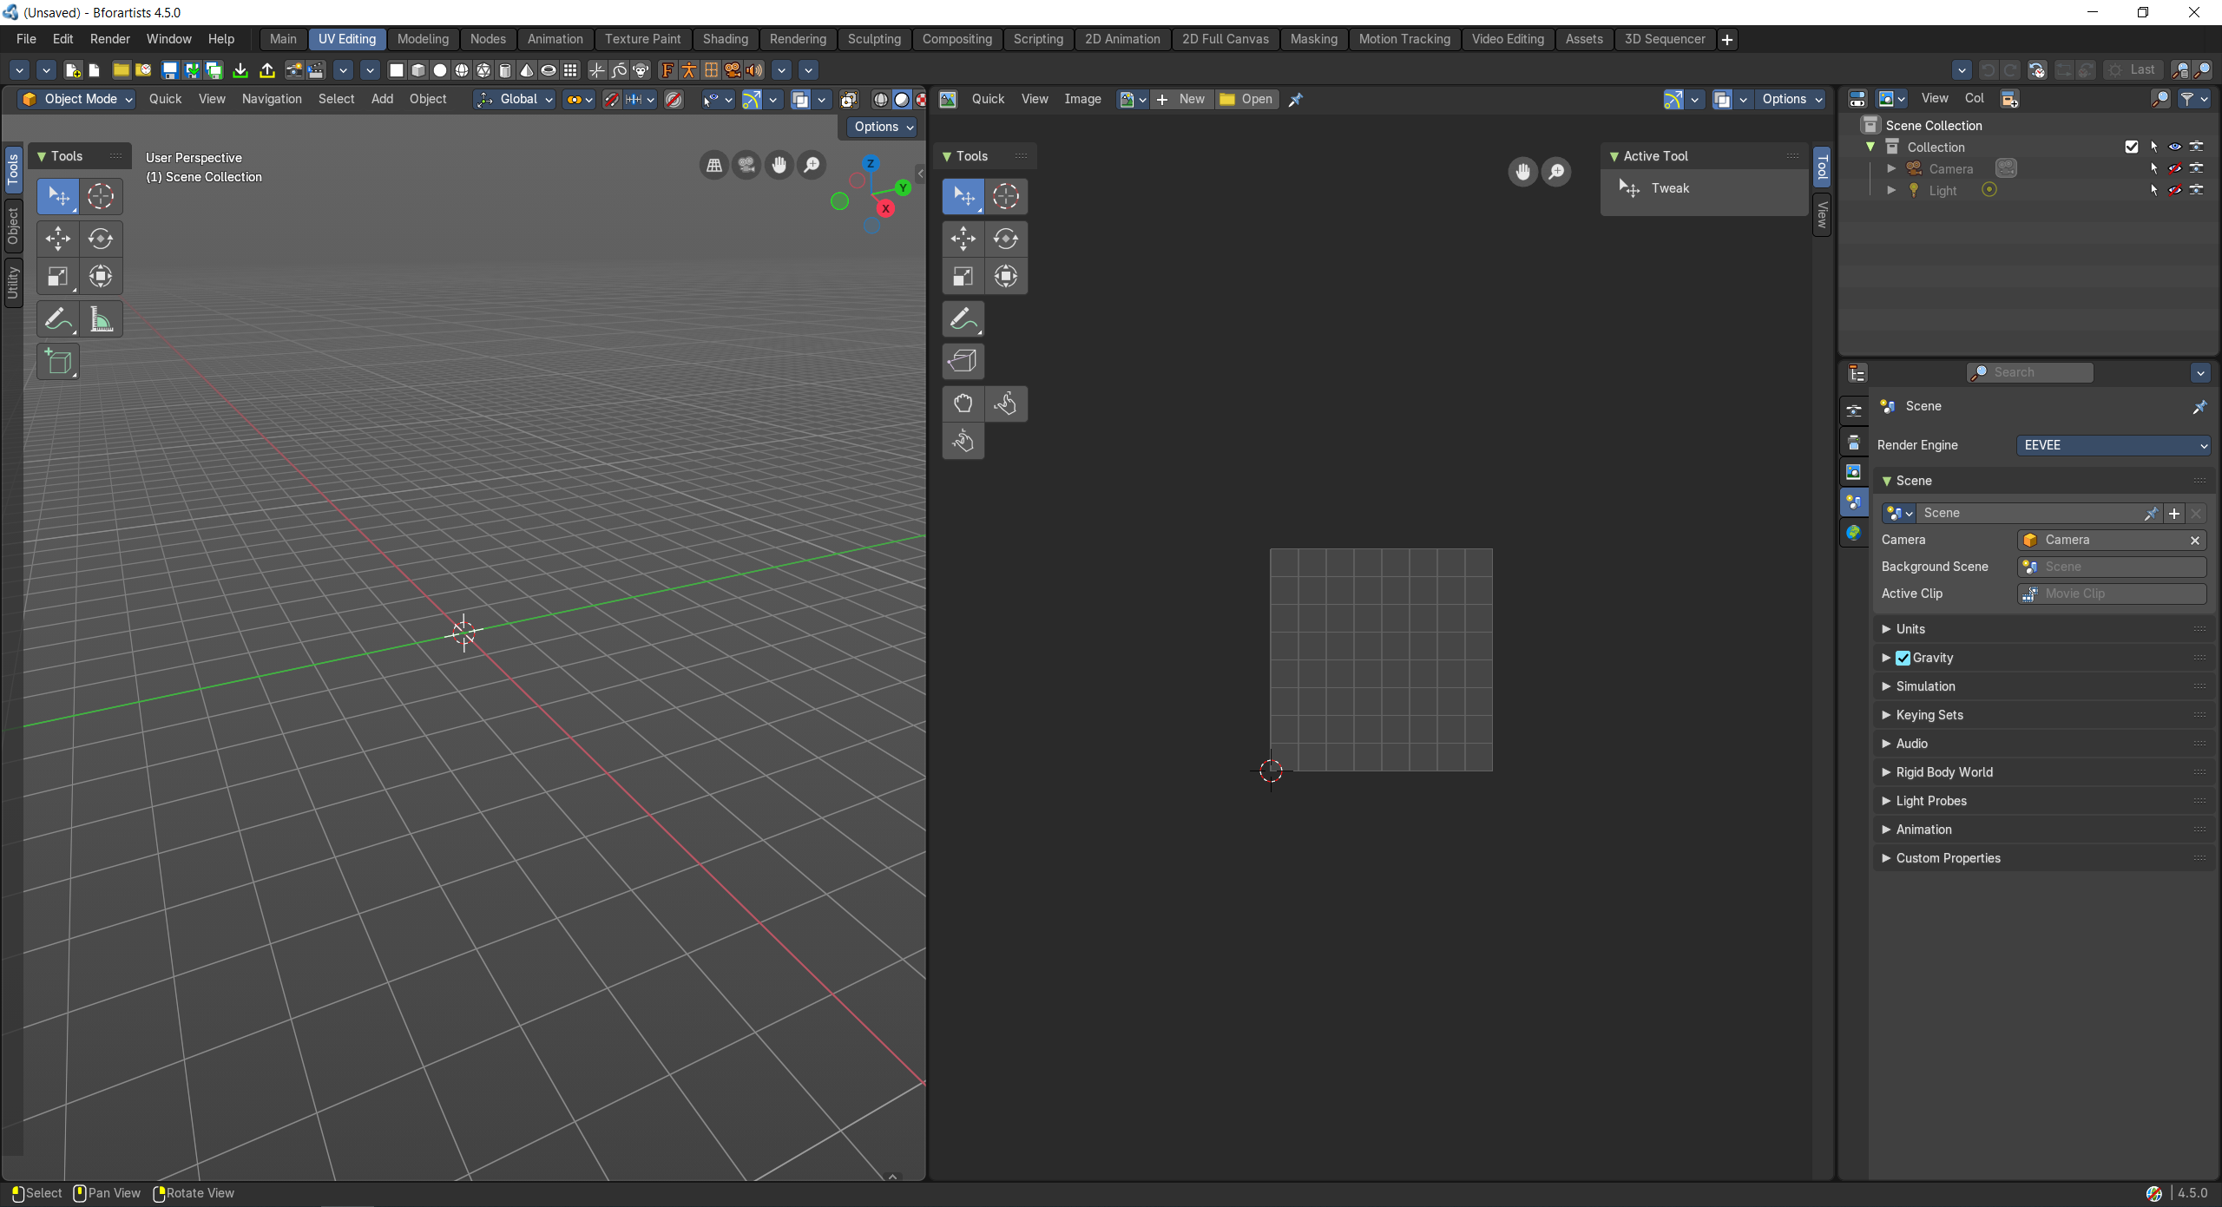2222x1207 pixels.
Task: Open the Render Engine EEVEE dropdown
Action: click(2113, 445)
